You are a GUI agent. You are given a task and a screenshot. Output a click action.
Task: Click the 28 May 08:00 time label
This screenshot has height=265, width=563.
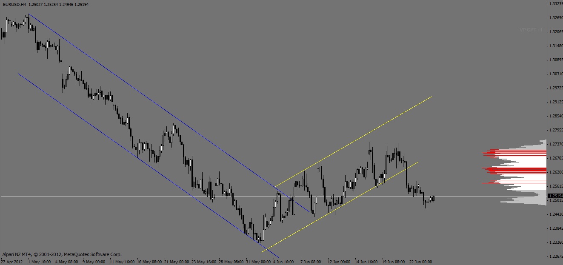pos(231,262)
